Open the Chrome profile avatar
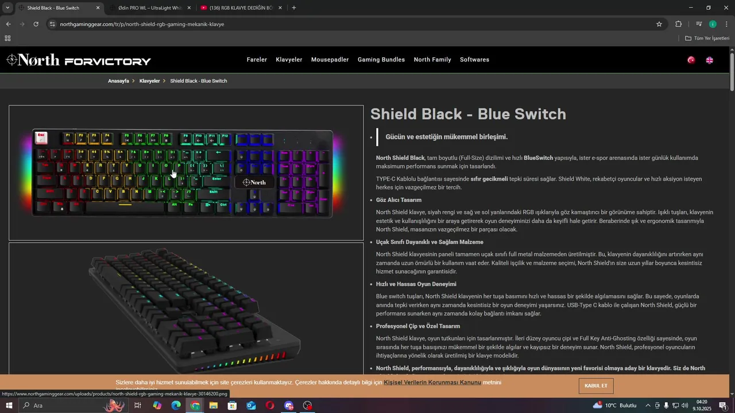This screenshot has width=735, height=413. 713,24
